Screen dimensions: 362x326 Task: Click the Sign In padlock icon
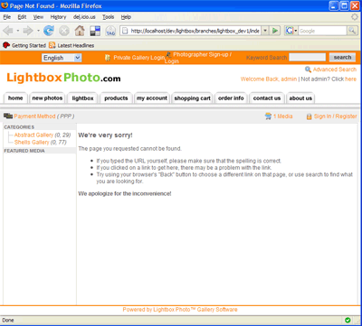click(310, 116)
